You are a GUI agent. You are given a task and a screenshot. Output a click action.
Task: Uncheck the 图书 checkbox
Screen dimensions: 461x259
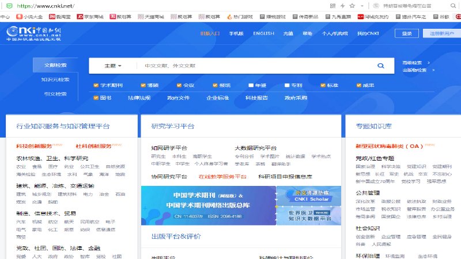pos(96,98)
